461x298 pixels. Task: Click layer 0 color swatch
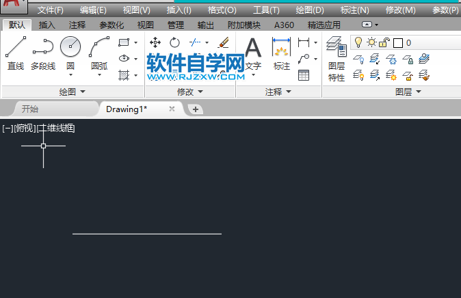(398, 43)
